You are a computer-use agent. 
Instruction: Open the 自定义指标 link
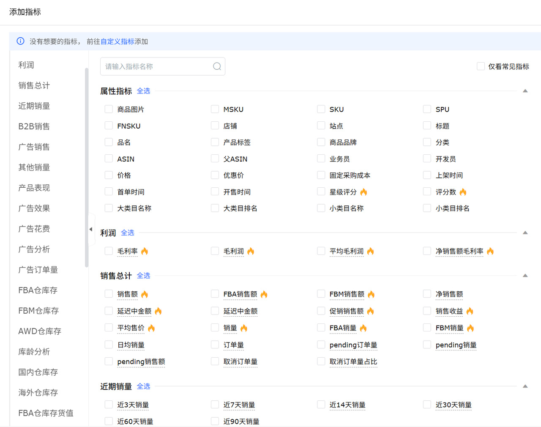pos(117,41)
